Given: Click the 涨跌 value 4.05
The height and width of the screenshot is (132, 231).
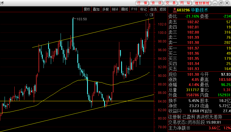Looking at the screenshot, I should click(195, 80).
